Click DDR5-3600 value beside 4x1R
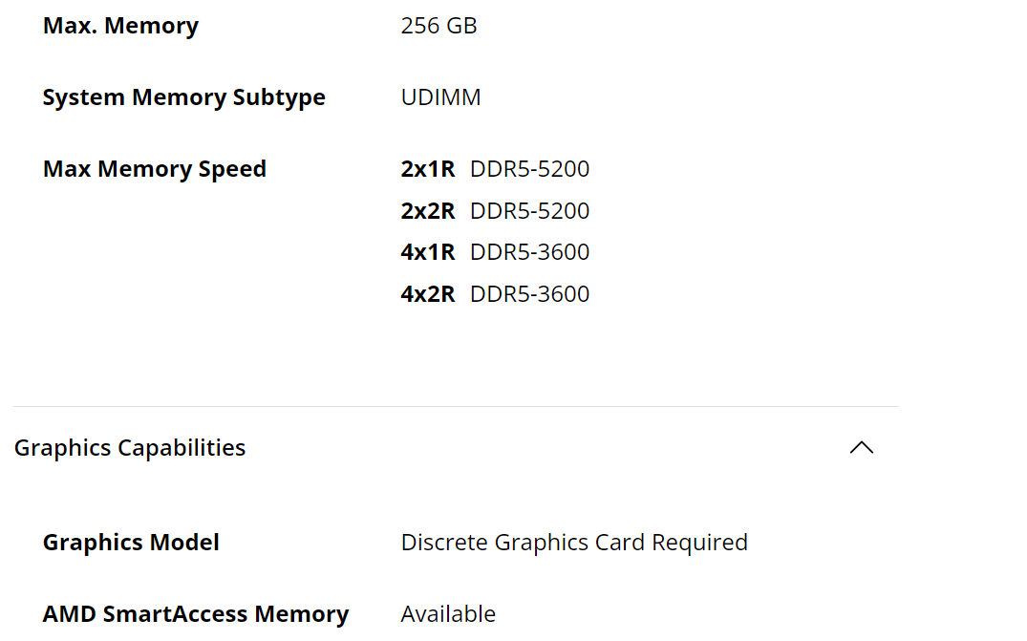This screenshot has width=1027, height=641. tap(530, 252)
